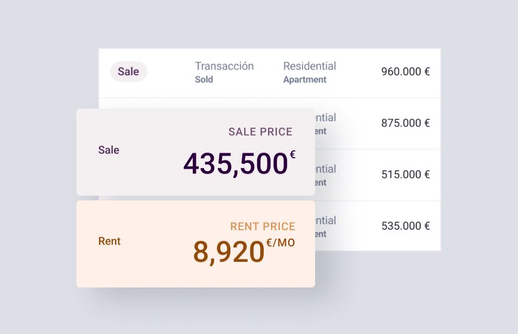The image size is (518, 334).
Task: Click the Rent label on orange card
Action: (x=109, y=241)
